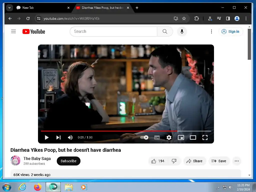This screenshot has height=192, width=256.
Task: Switch to theater mode
Action: 193,137
